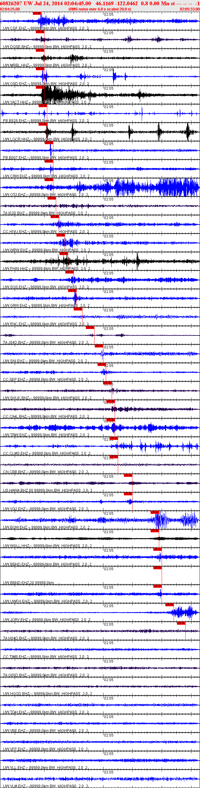Click the red pick flag on the CDF trace
The width and height of the screenshot is (200, 788).
pos(37,13)
